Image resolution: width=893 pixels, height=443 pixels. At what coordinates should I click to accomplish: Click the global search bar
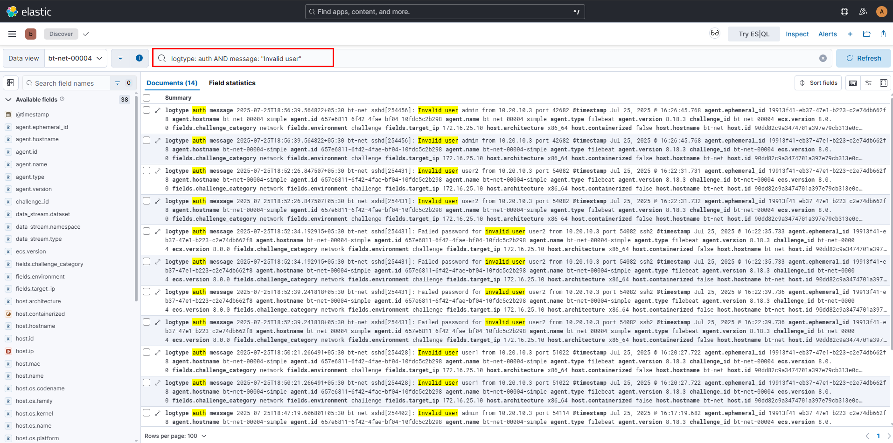[x=445, y=12]
